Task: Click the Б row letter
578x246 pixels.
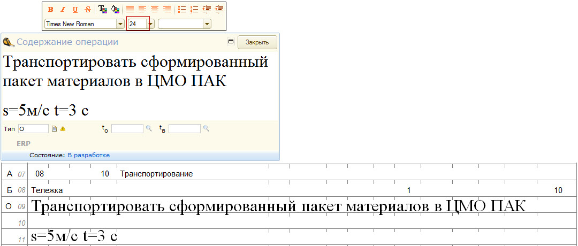Action: click(10, 190)
